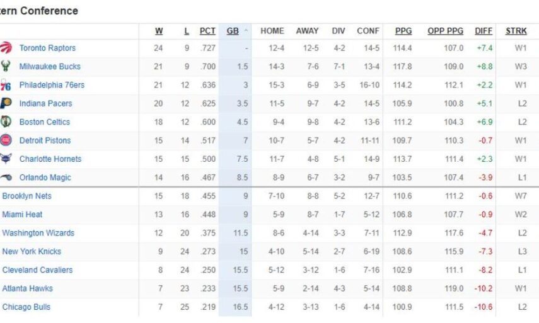Click the Orlando Magic team logo
The height and width of the screenshot is (323, 539).
click(6, 178)
